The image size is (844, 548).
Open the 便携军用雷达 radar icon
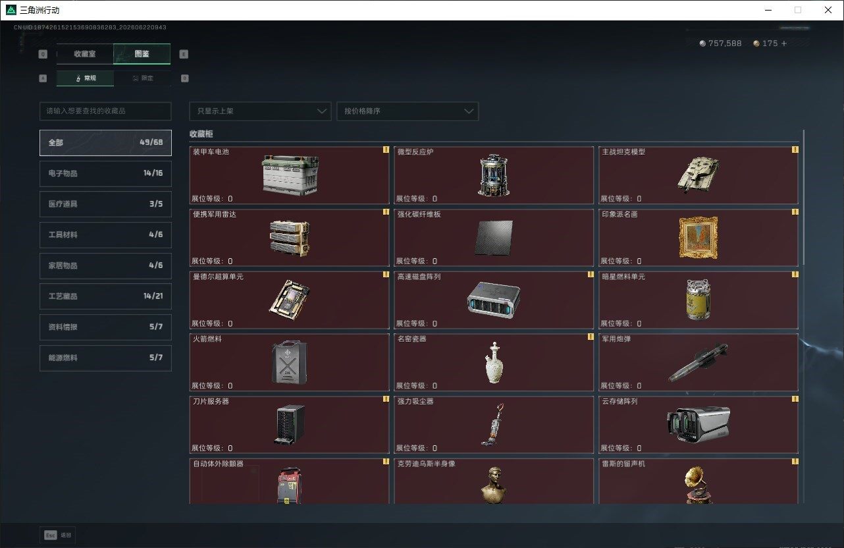(x=290, y=238)
